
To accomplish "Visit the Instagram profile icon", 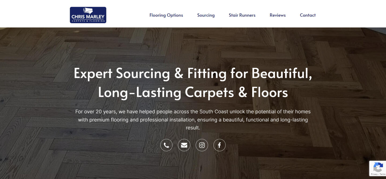I will click(202, 145).
